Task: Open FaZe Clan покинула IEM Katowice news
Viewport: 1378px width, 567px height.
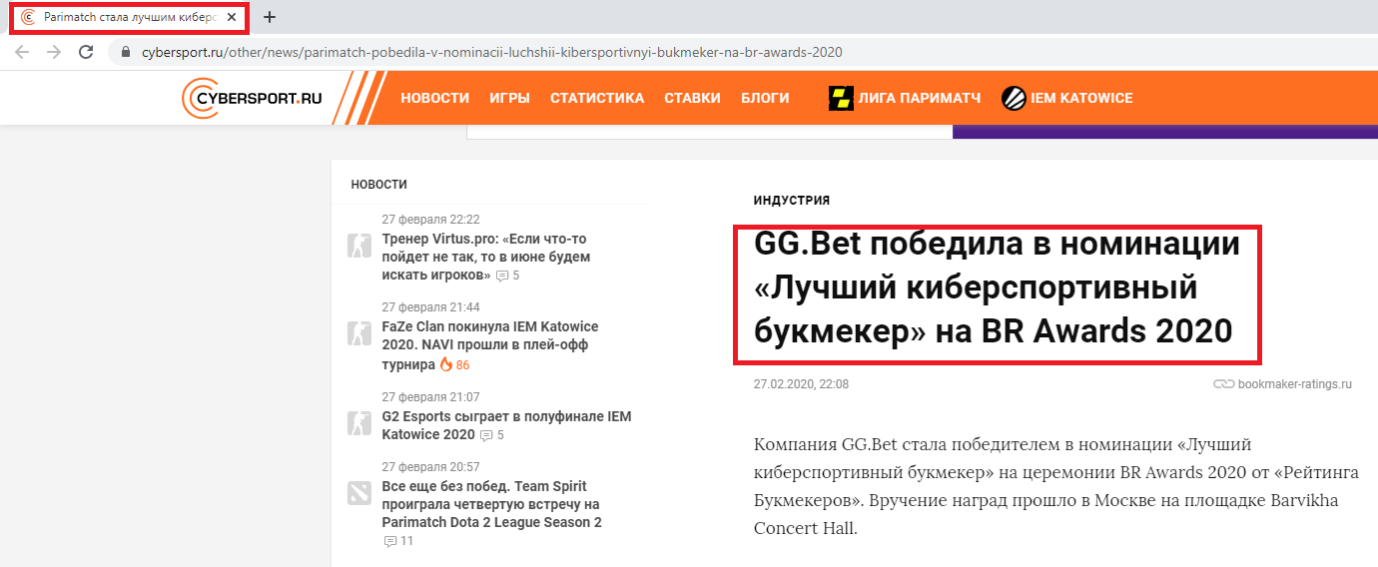Action: [x=489, y=345]
